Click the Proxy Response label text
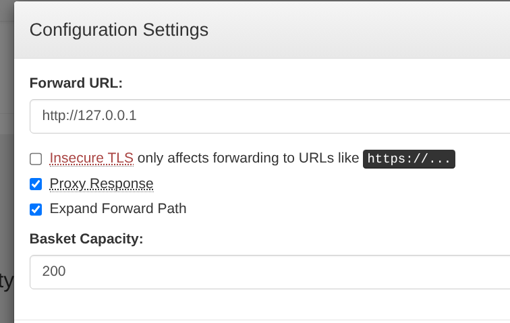This screenshot has width=510, height=323. click(101, 183)
